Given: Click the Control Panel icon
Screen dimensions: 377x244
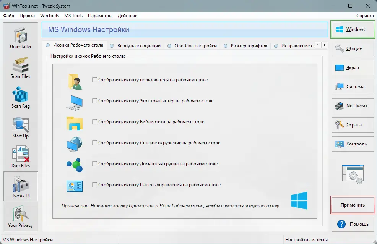Looking at the screenshot, I should 75,186.
